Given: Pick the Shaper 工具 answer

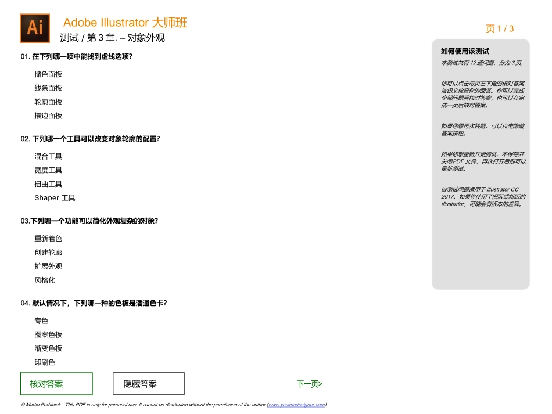Looking at the screenshot, I should [55, 198].
